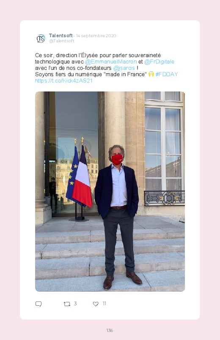Visit the @jsarcis mention
This screenshot has height=340, width=220.
pos(124,68)
